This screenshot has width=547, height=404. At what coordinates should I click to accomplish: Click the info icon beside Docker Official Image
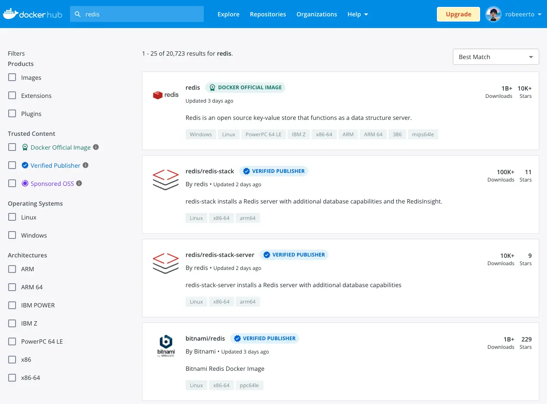click(x=96, y=147)
